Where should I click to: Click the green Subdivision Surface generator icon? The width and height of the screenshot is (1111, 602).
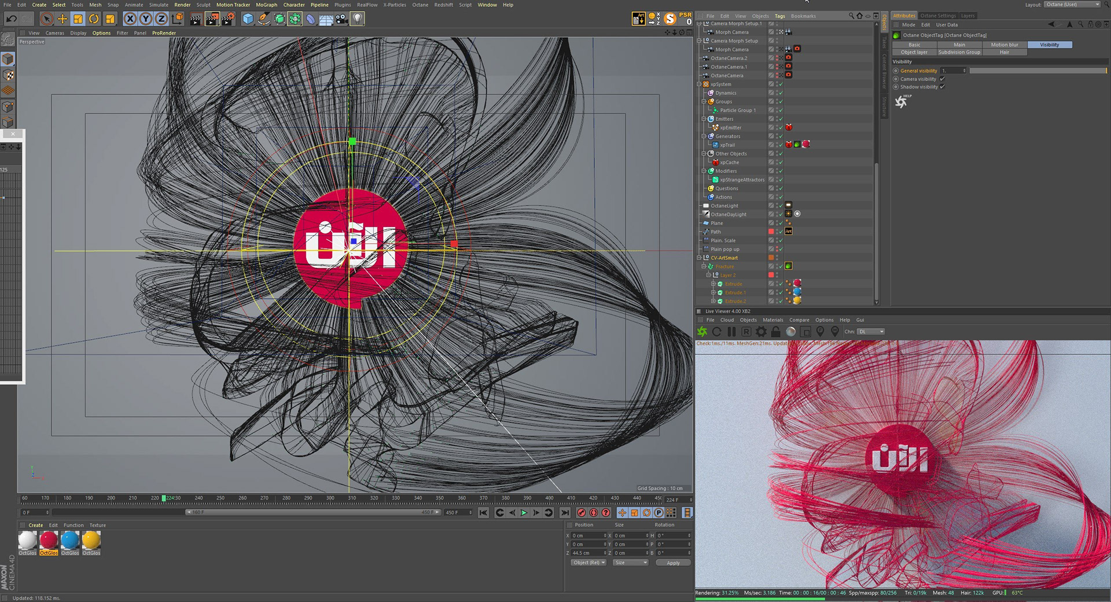click(x=279, y=19)
